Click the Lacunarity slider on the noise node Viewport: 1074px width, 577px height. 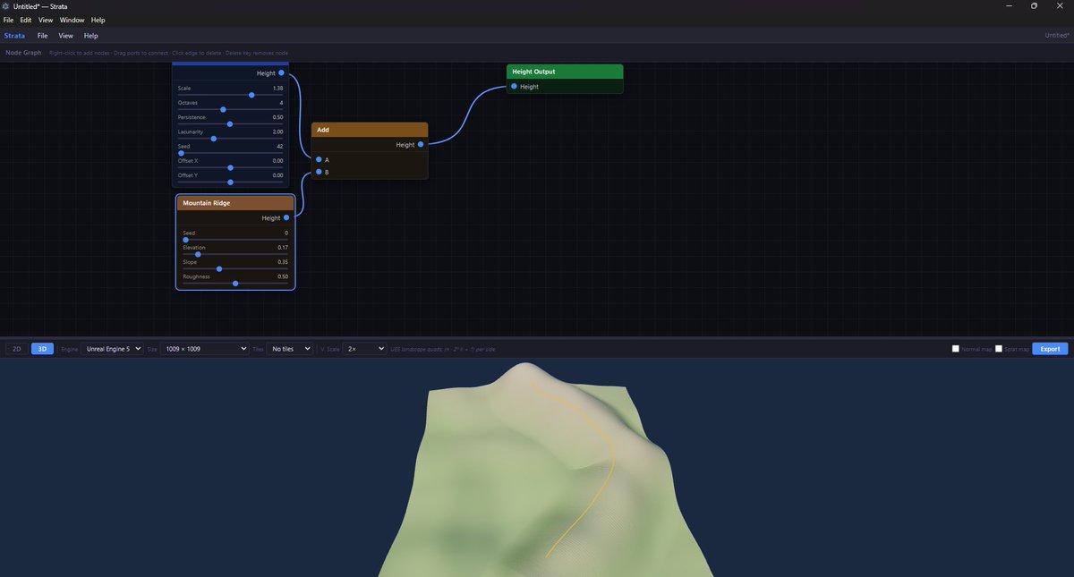pos(230,138)
